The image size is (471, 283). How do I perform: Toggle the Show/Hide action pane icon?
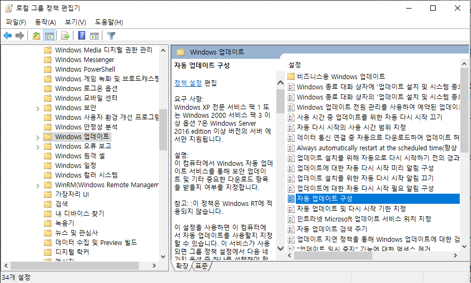[x=94, y=36]
